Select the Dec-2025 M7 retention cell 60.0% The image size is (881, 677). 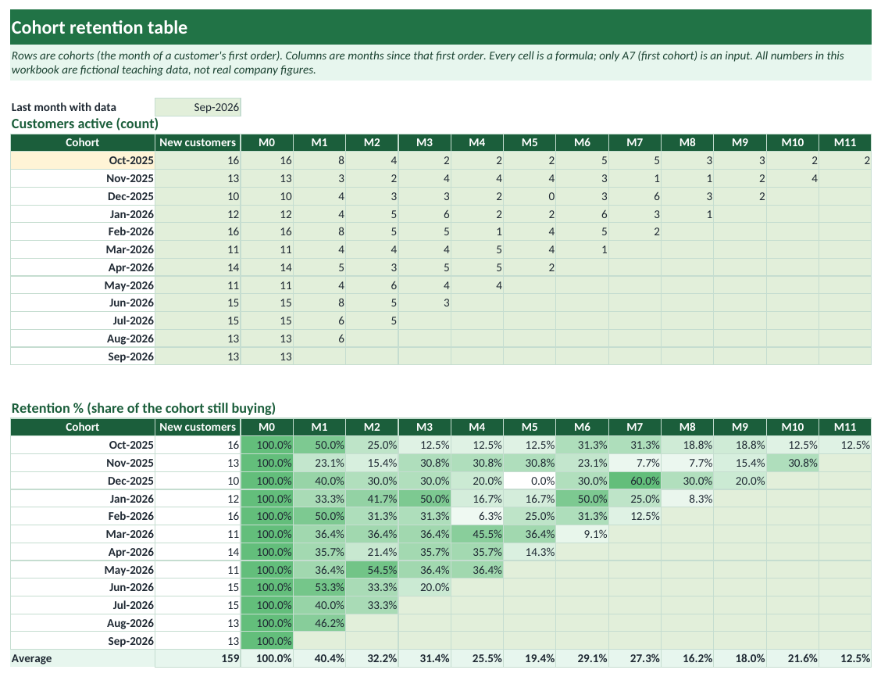635,481
